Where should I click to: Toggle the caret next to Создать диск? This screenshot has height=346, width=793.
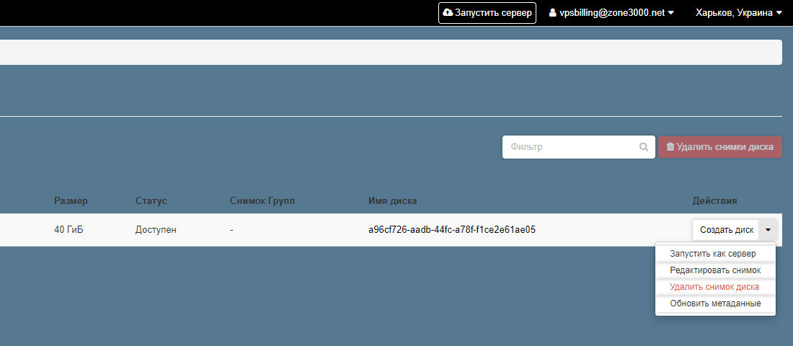768,230
